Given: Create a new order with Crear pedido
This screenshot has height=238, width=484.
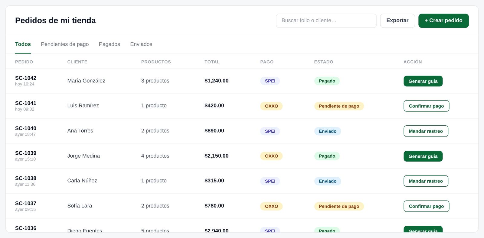Looking at the screenshot, I should [443, 21].
